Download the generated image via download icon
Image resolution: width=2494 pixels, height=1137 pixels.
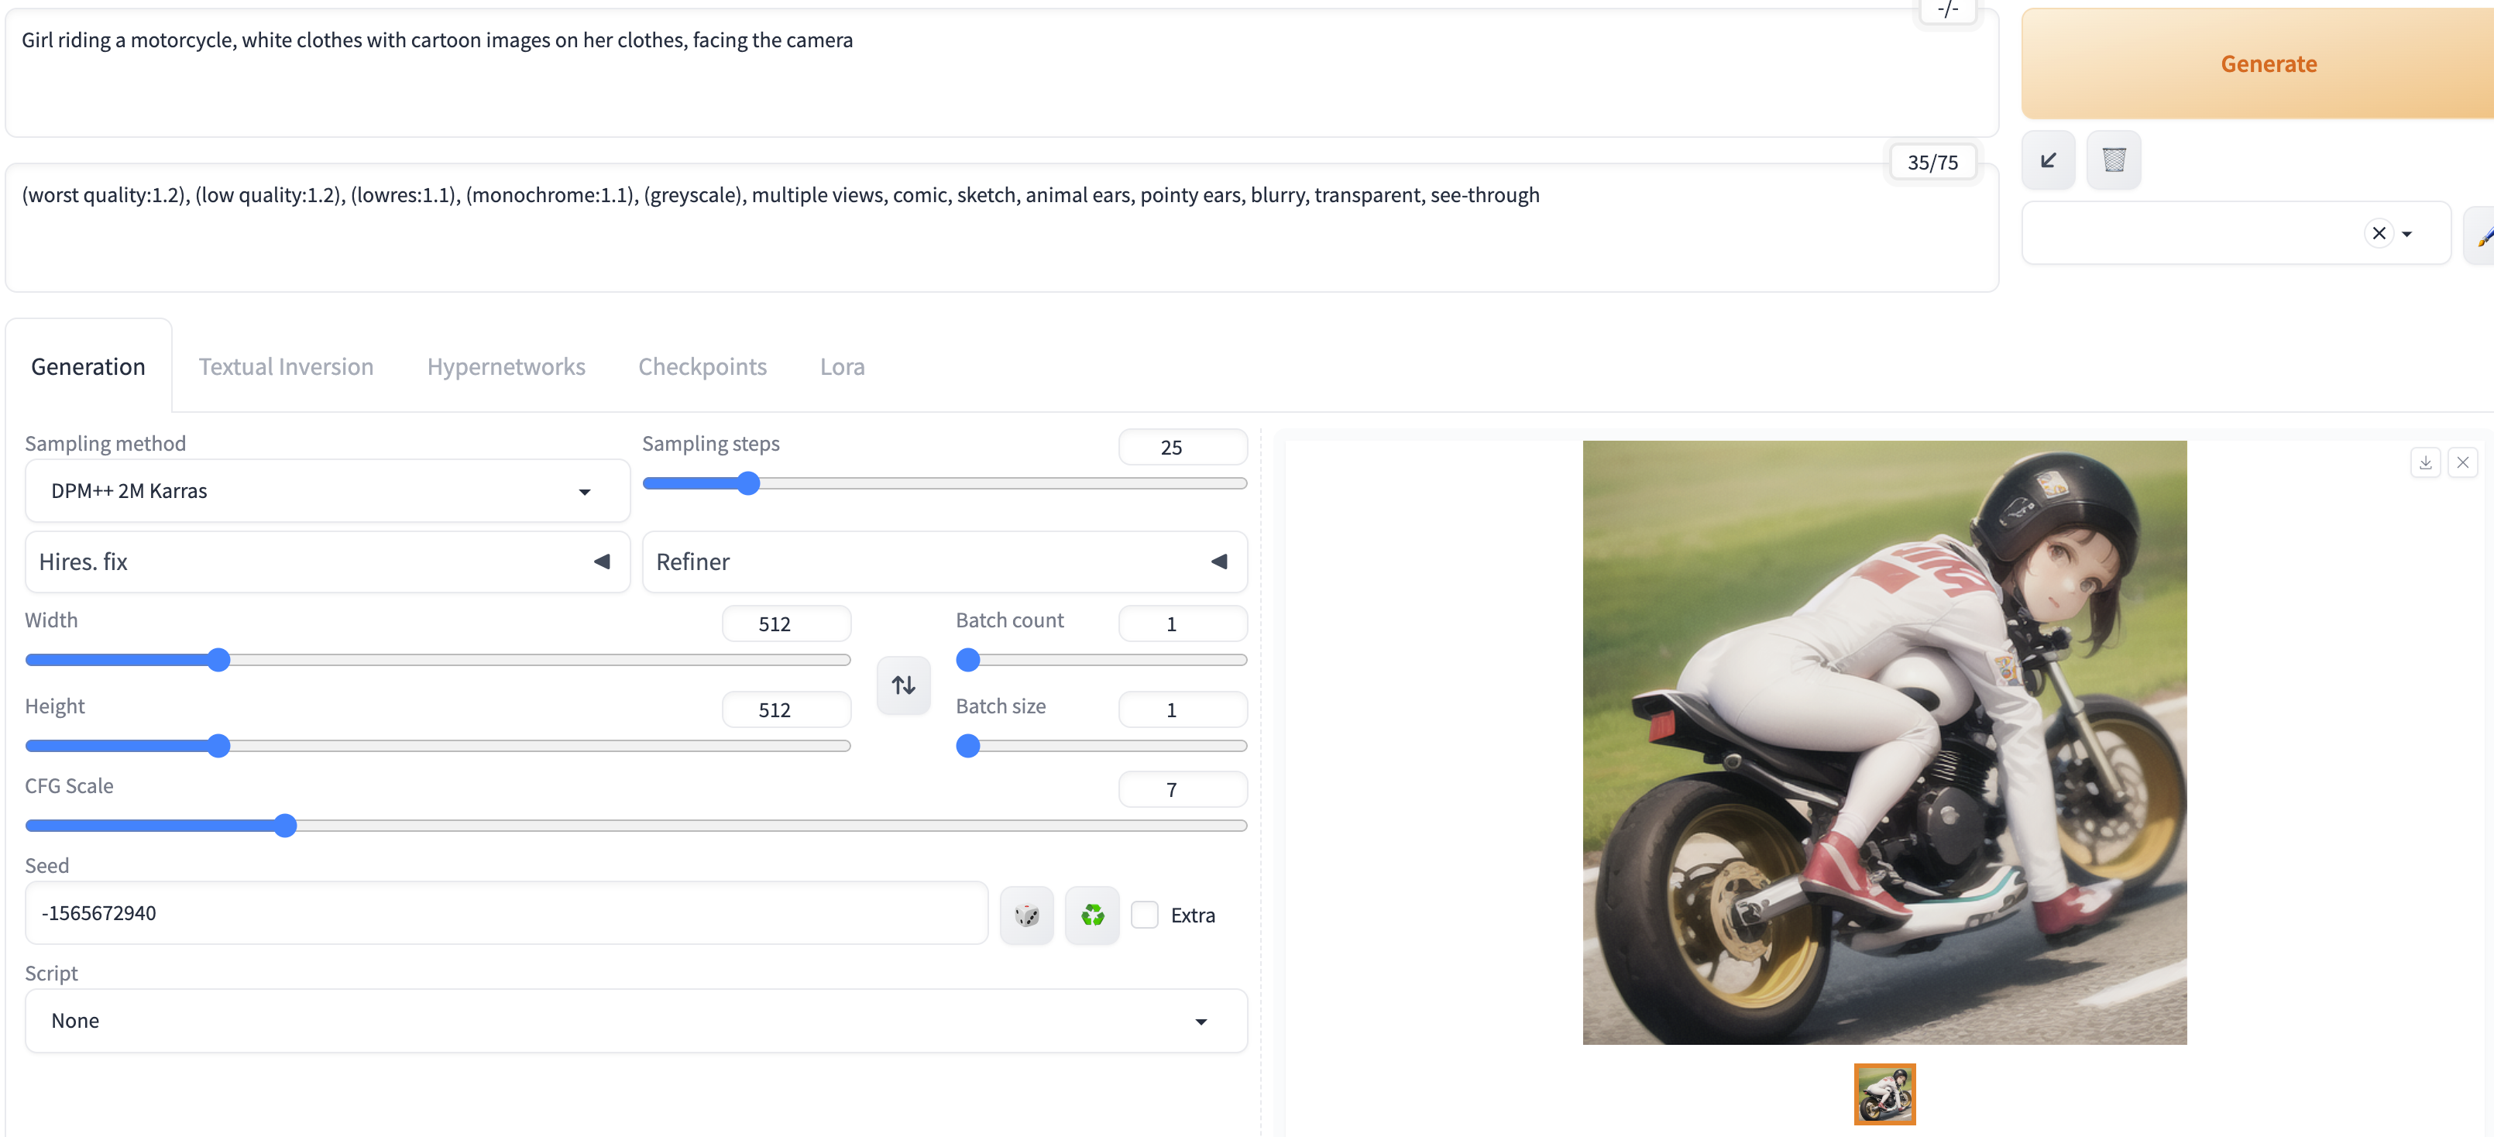click(x=2424, y=463)
